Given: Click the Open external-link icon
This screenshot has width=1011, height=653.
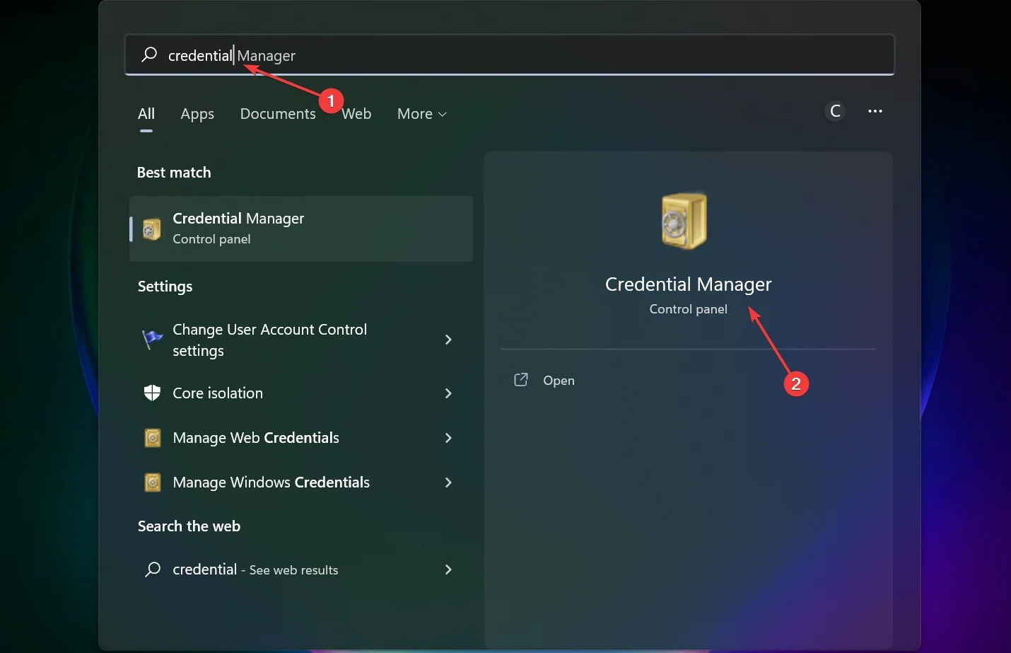Looking at the screenshot, I should pos(521,380).
